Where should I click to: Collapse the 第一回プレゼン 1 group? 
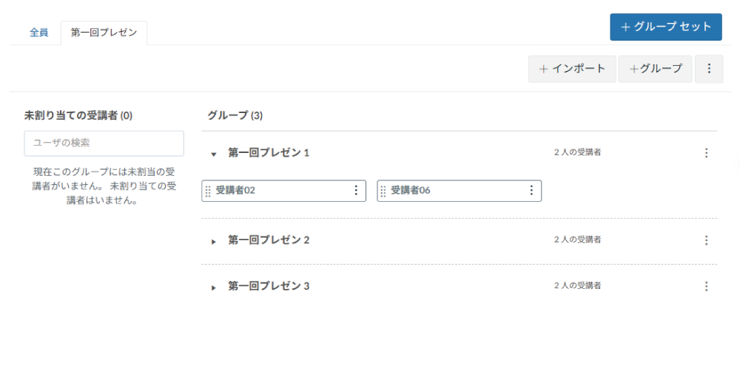[x=214, y=154]
